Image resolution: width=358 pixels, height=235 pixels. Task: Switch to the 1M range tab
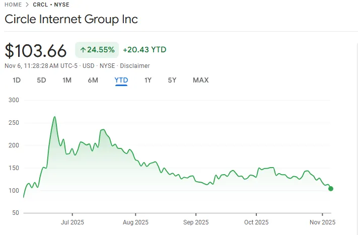pos(67,80)
